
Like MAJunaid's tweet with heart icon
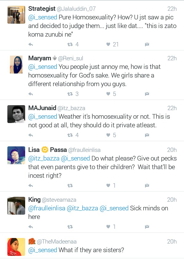108,135
